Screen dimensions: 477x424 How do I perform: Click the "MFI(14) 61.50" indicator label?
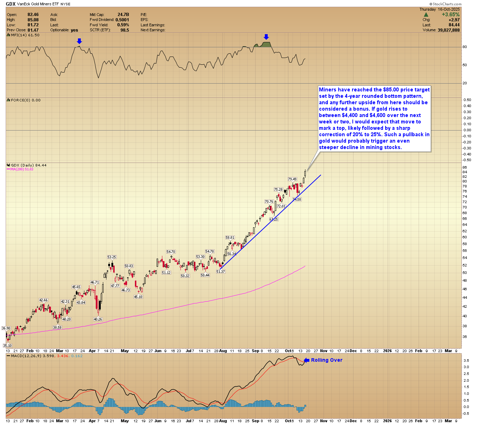click(x=25, y=35)
